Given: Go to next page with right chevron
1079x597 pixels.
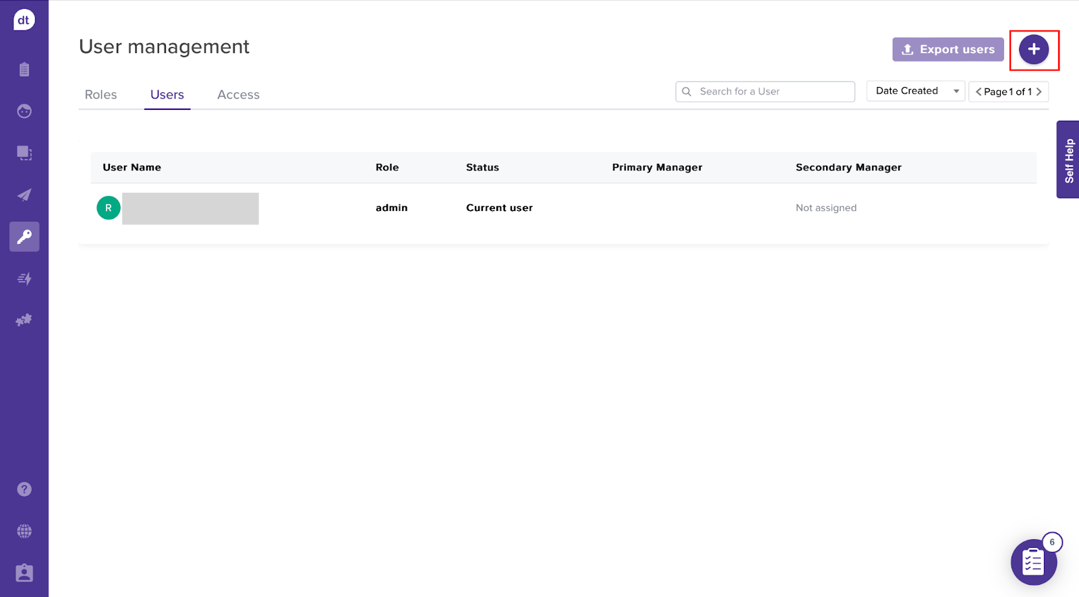Looking at the screenshot, I should coord(1039,92).
